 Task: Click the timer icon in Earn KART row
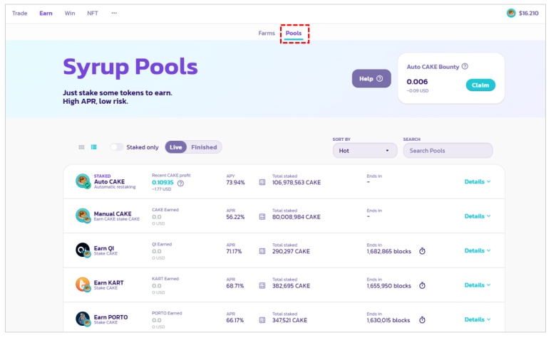point(423,285)
